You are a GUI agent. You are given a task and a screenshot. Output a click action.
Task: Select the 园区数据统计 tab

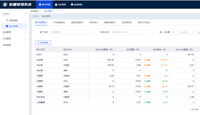[x=77, y=22]
